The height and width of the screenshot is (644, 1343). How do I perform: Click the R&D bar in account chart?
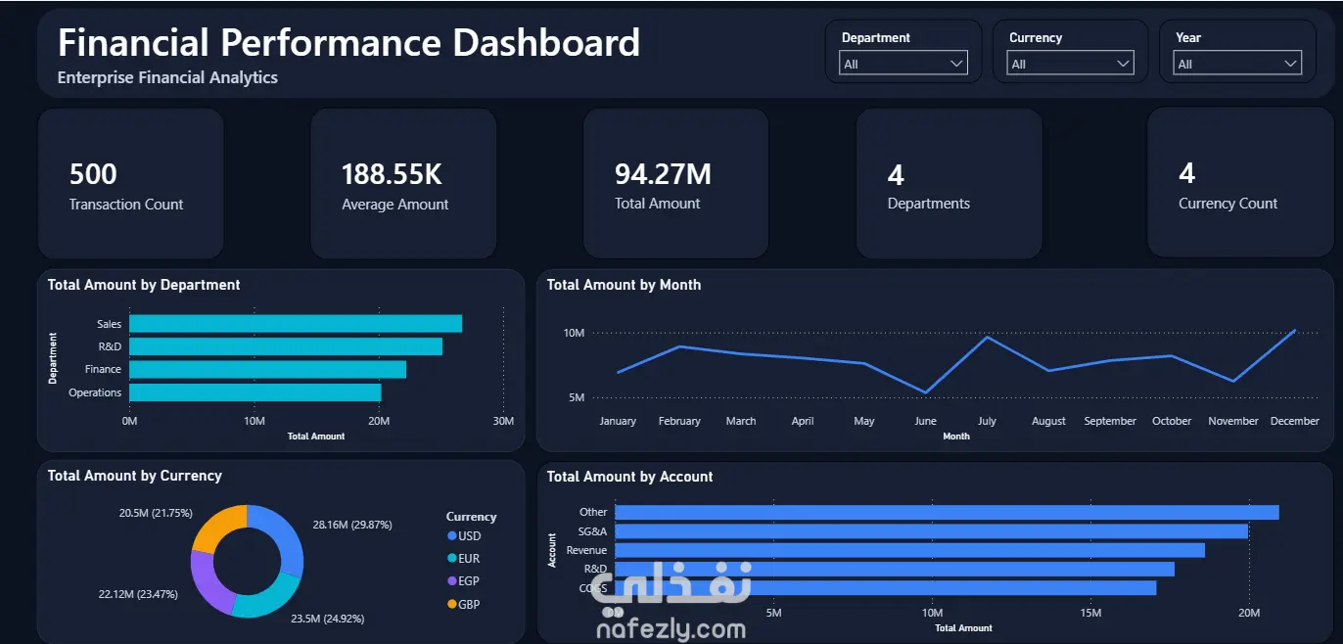(894, 569)
